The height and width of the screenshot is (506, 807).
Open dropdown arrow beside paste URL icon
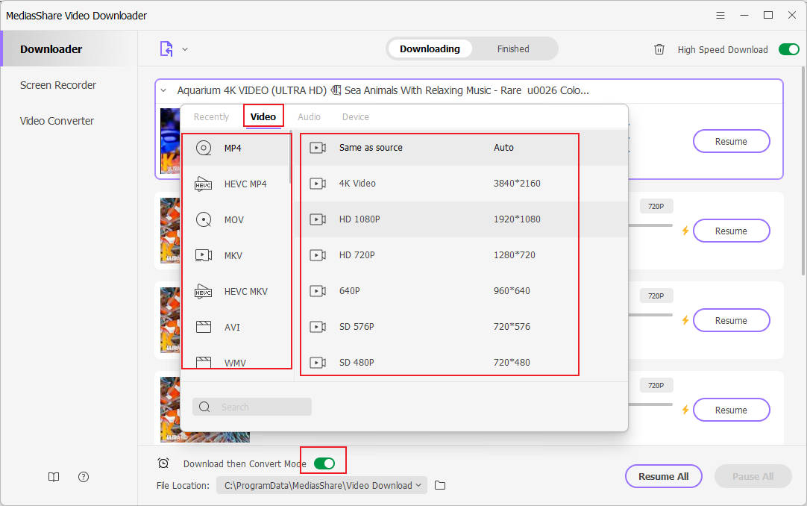pos(185,49)
